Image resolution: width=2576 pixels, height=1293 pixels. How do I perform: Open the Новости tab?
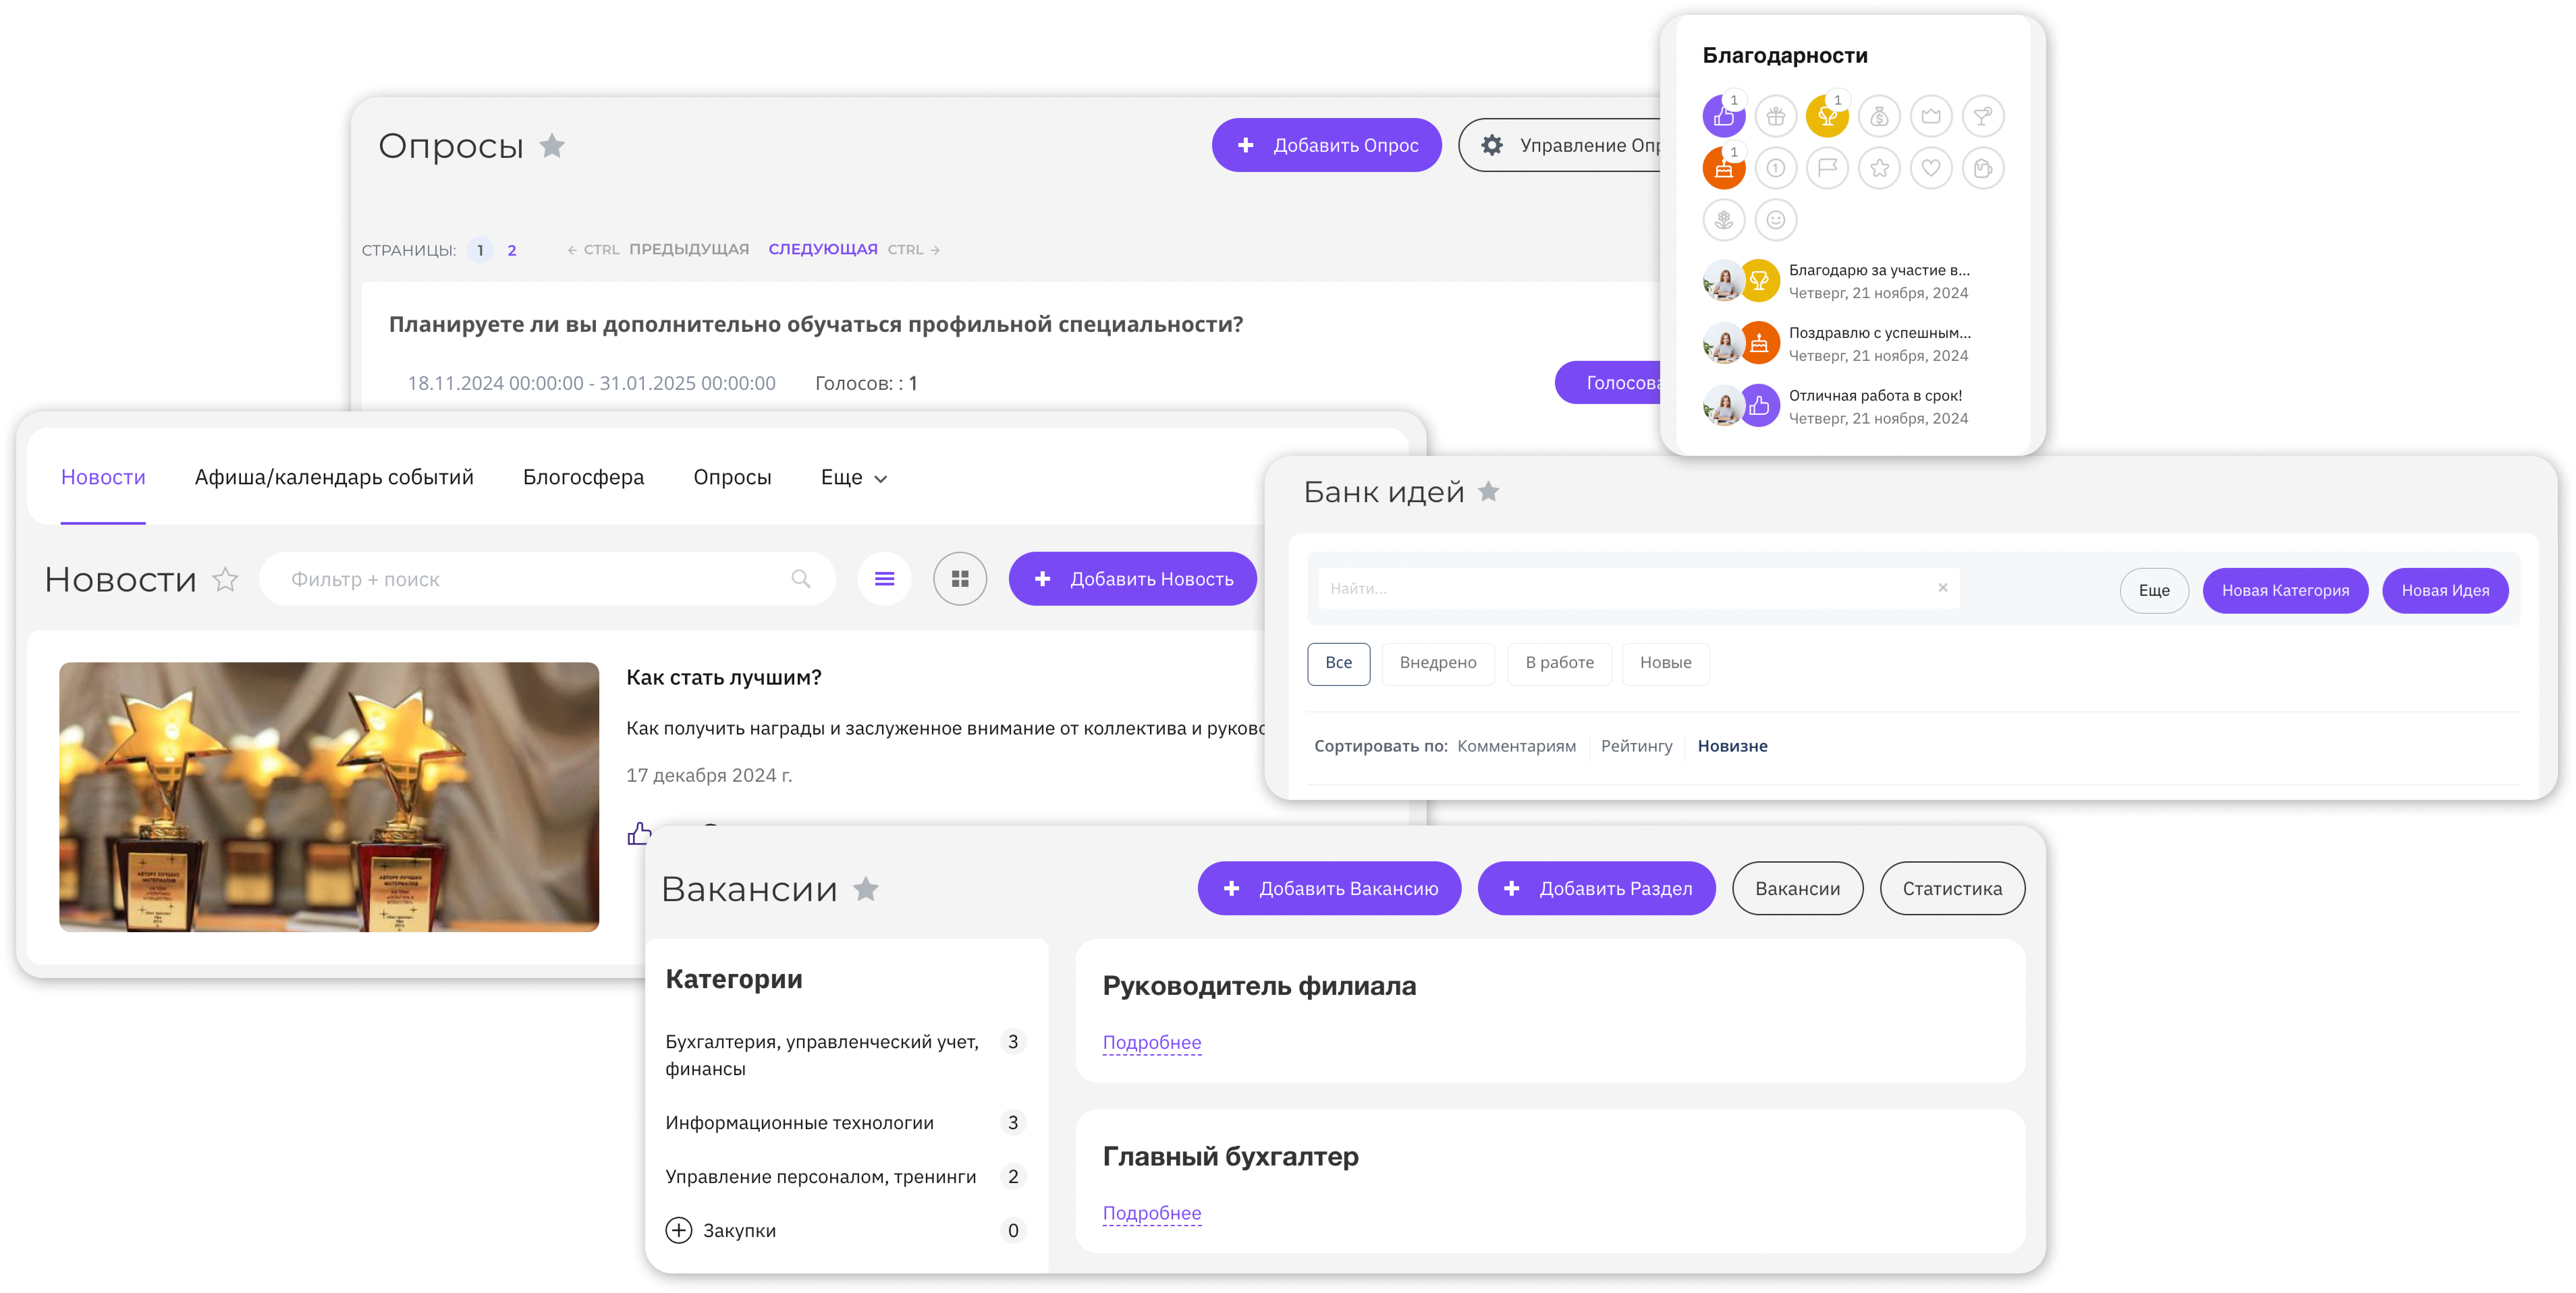103,478
